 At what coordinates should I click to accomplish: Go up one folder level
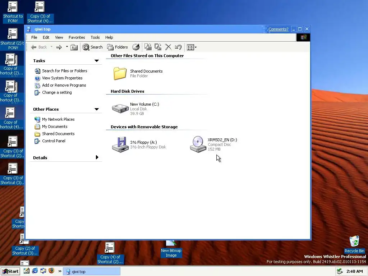click(74, 47)
